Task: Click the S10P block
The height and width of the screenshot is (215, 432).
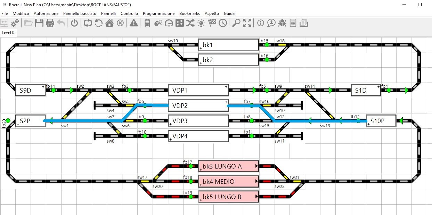Action: tap(381, 121)
